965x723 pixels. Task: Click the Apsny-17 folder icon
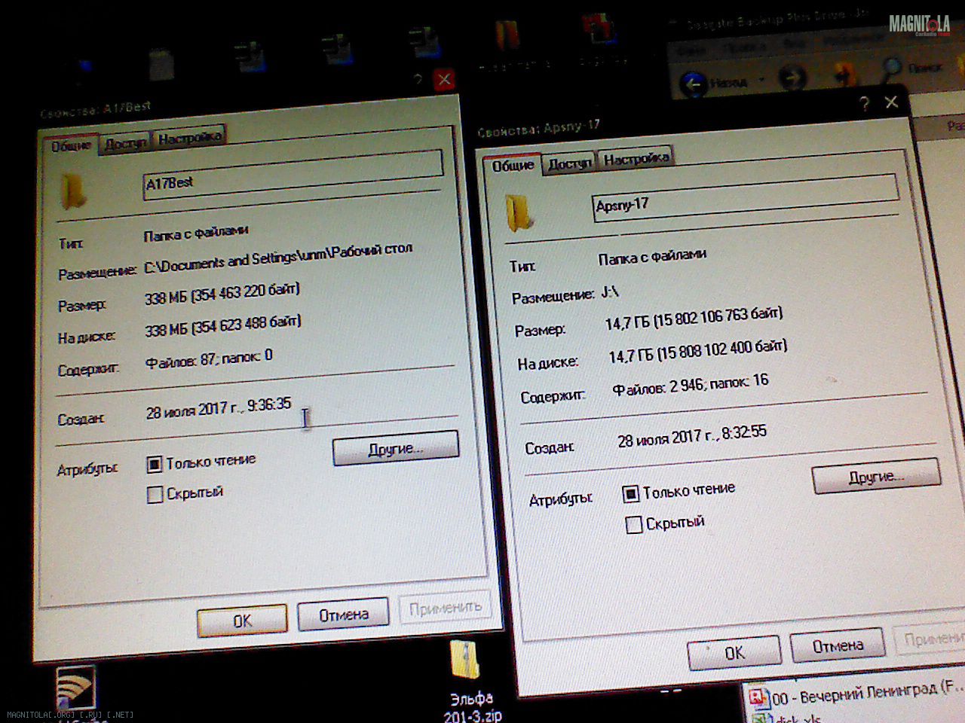[x=520, y=212]
